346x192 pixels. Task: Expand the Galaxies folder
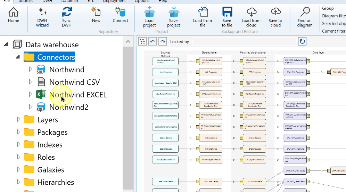coord(18,169)
